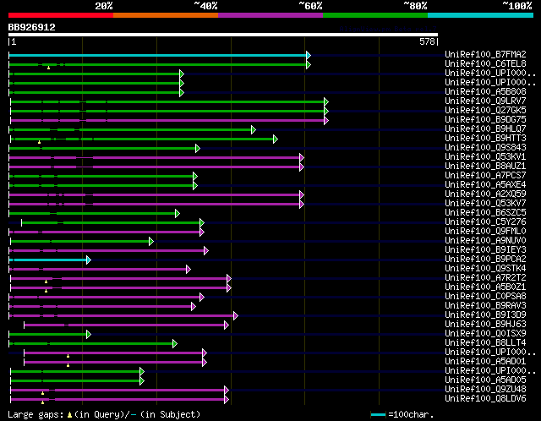Viewport: 541px width, 421px height.
Task: Select the UniRef100_A7R2T2 label
Action: (485, 278)
